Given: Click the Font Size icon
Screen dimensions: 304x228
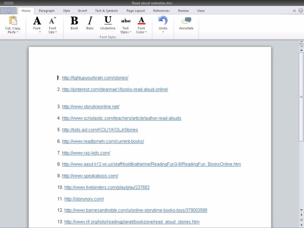Looking at the screenshot, I should 52,21.
